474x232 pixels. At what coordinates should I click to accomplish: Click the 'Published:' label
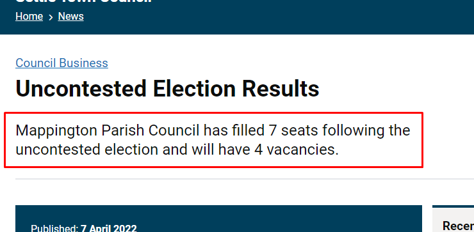point(54,228)
